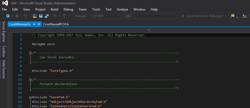The width and height of the screenshot is (250, 108).
Task: Click the Navigate Forward arrow icon
Action: tap(17, 16)
